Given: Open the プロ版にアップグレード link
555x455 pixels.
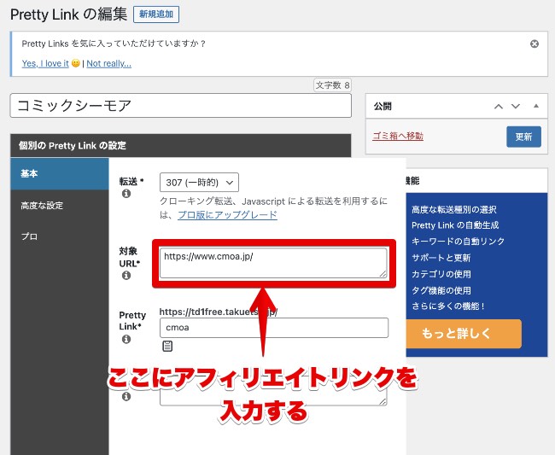Looking at the screenshot, I should (227, 215).
